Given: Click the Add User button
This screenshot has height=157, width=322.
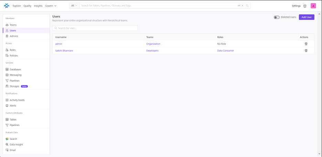Looking at the screenshot, I should coord(306,17).
